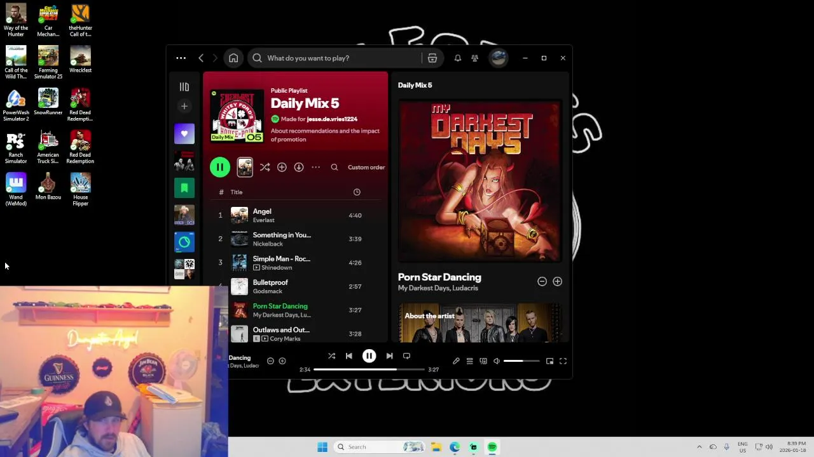Click the minus icon in the bottom player bar
The width and height of the screenshot is (814, 457).
click(270, 361)
